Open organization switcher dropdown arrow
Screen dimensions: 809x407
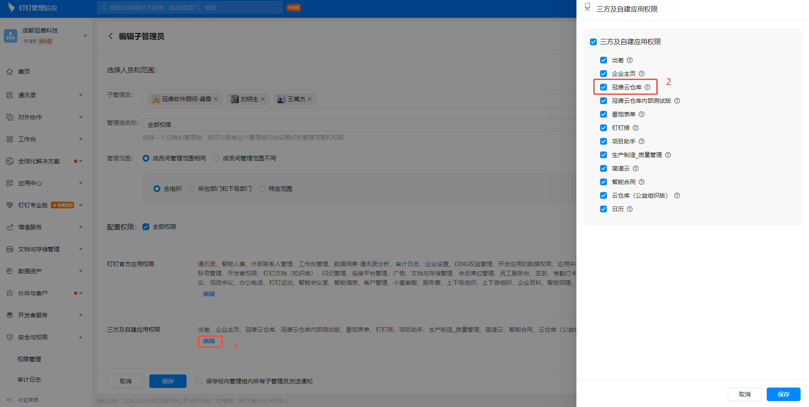pyautogui.click(x=85, y=36)
